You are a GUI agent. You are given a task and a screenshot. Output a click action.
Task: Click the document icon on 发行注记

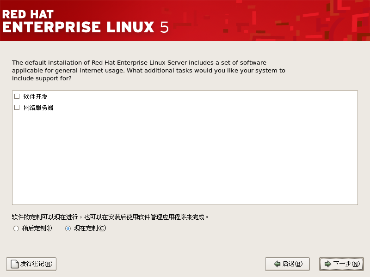click(14, 264)
